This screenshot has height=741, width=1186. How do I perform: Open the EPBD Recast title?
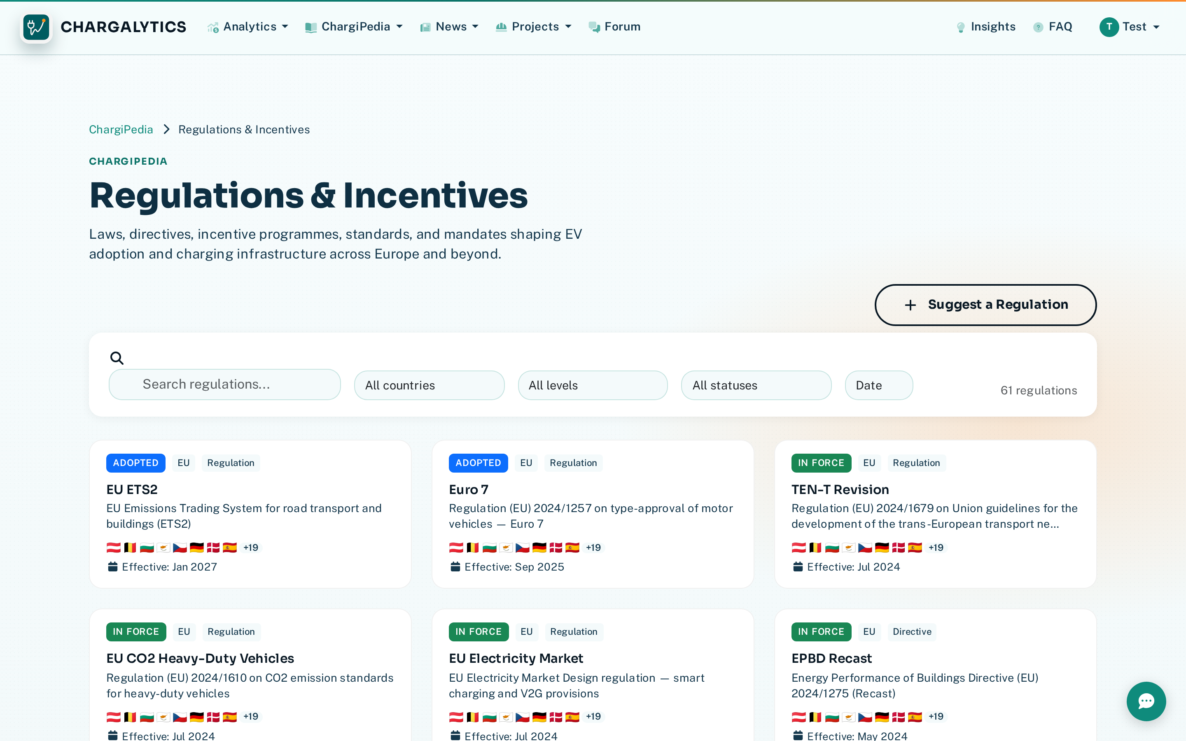pos(832,658)
